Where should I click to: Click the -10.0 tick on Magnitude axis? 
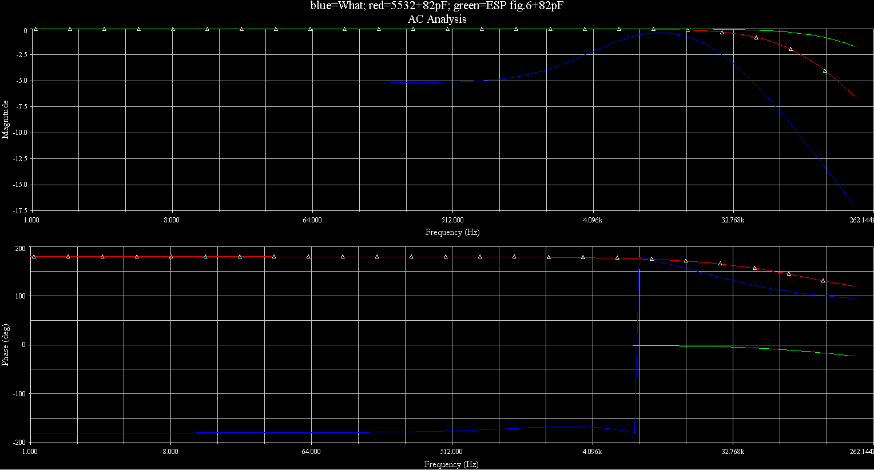[x=19, y=133]
